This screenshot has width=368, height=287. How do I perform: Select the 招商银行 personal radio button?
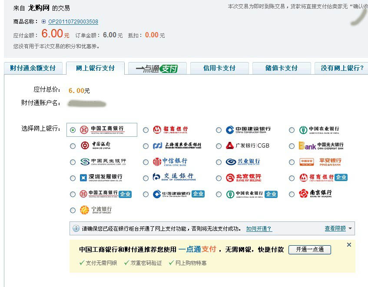pyautogui.click(x=146, y=130)
